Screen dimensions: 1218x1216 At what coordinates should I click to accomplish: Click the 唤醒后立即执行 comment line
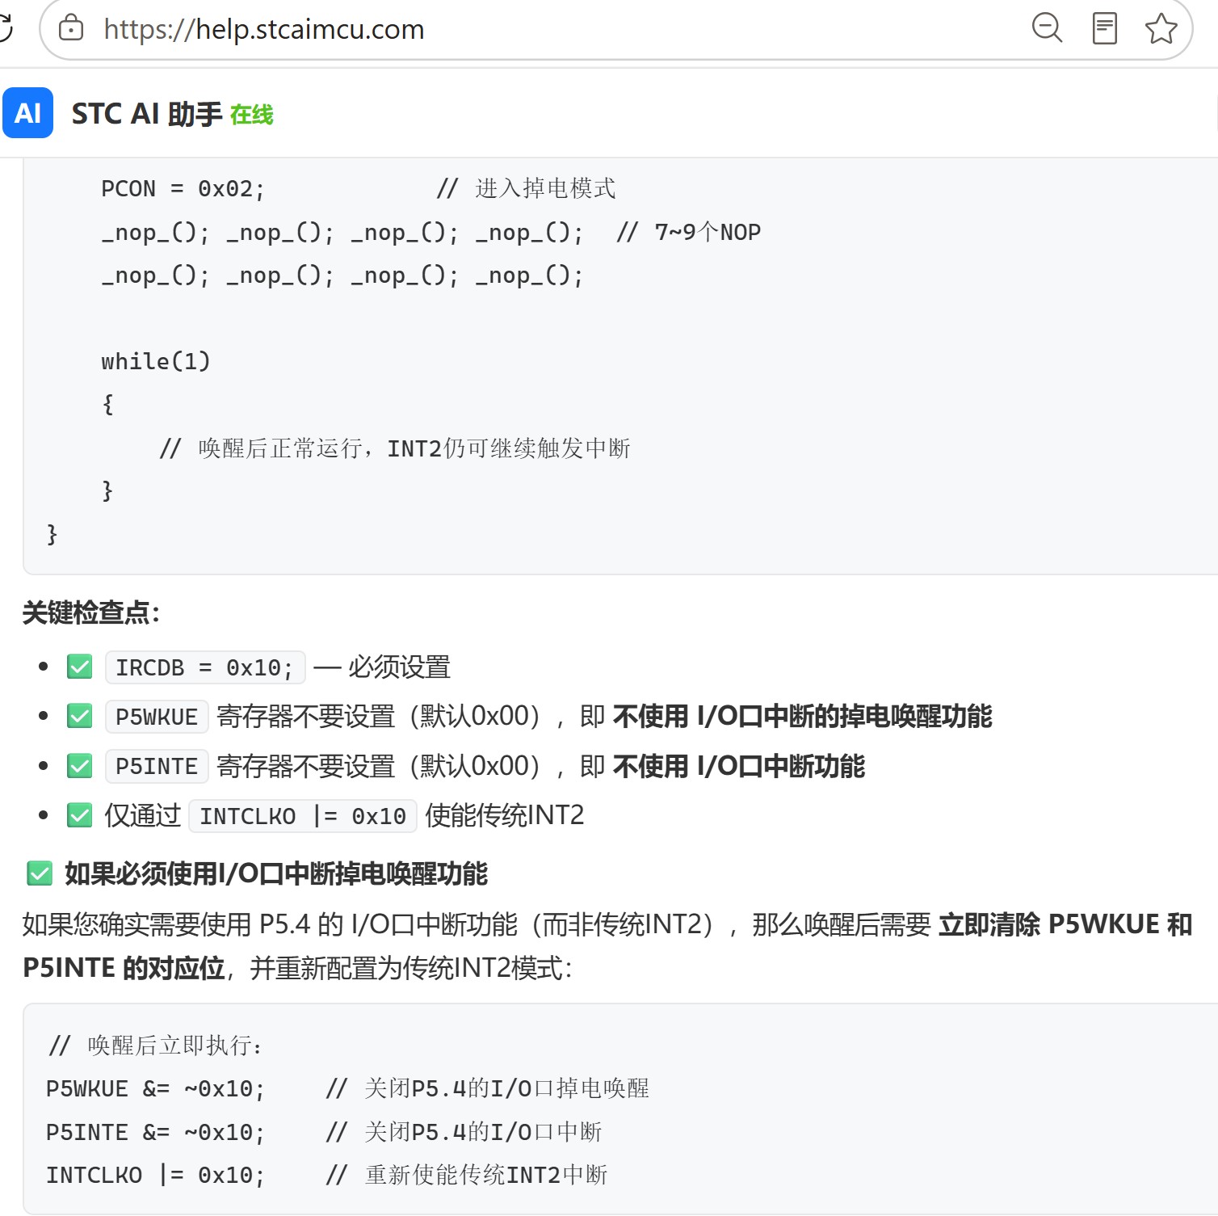pyautogui.click(x=156, y=1046)
